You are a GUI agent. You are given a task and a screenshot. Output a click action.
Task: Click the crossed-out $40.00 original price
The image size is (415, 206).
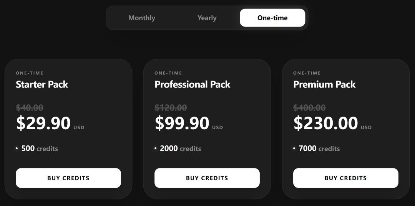point(30,108)
